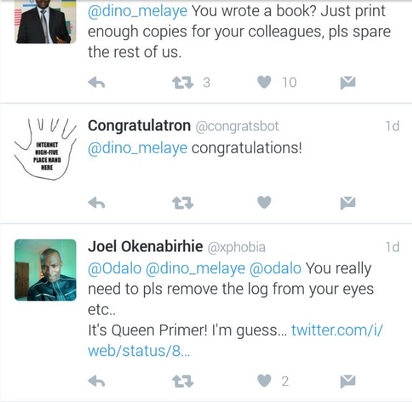Viewport: 412px width, 402px height.
Task: Message Joel Okenabirhie's tweet to someone
Action: point(347,381)
